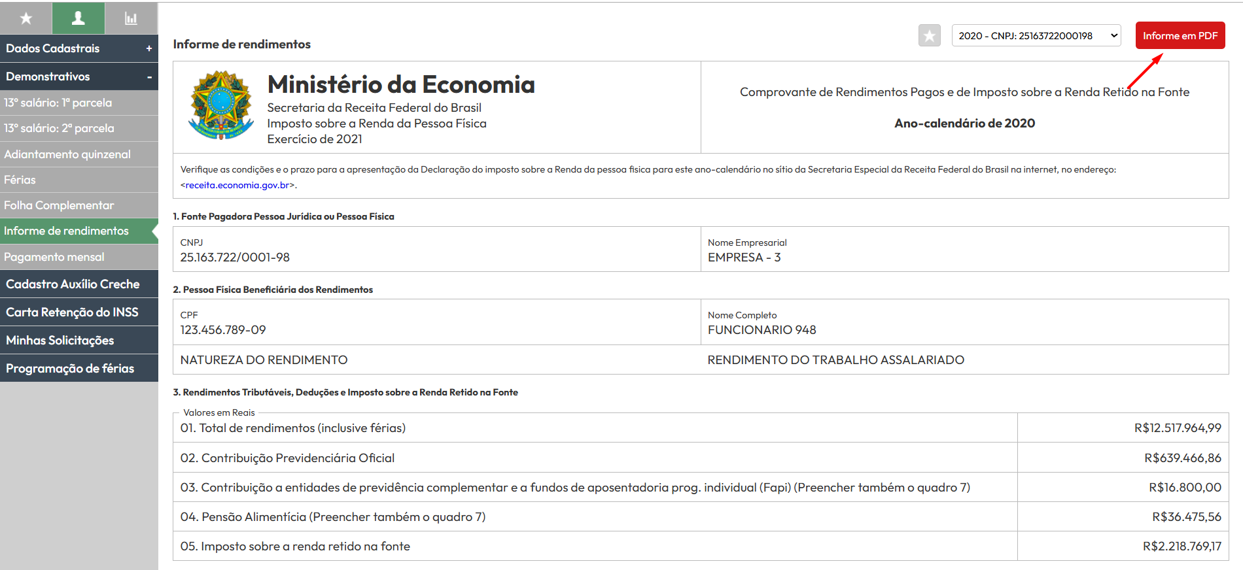Open Folha Complementar item

point(79,205)
